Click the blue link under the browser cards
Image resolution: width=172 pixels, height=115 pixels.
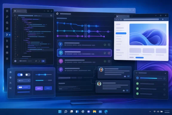(x=139, y=57)
